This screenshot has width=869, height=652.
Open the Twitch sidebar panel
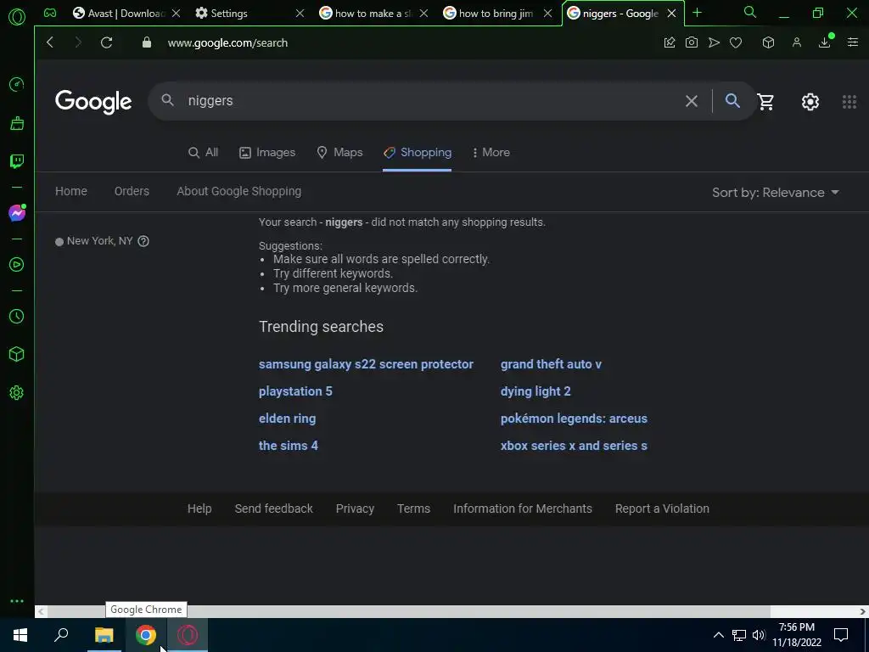click(17, 161)
